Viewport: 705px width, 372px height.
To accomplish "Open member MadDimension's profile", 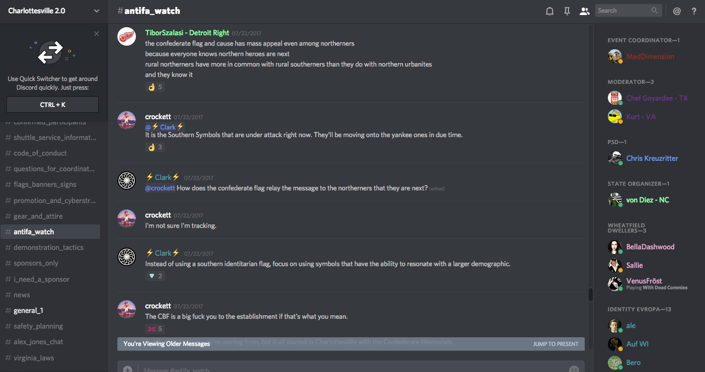I will tap(650, 56).
